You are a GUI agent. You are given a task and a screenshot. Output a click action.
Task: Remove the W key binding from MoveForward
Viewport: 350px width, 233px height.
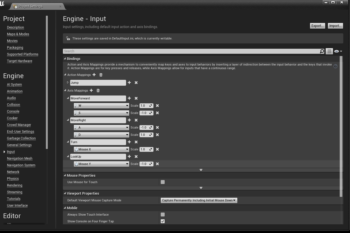pos(157,106)
